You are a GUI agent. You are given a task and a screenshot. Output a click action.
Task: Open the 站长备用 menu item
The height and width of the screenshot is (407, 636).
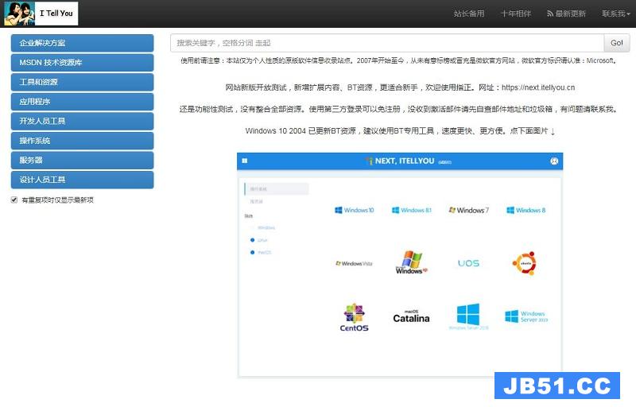pos(468,14)
